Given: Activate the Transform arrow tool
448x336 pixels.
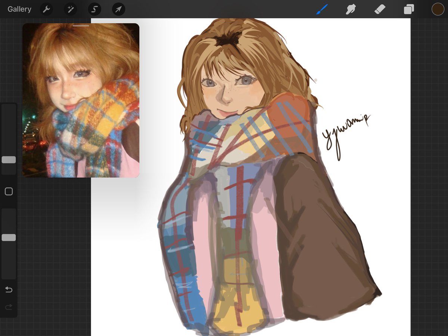Looking at the screenshot, I should (x=118, y=9).
